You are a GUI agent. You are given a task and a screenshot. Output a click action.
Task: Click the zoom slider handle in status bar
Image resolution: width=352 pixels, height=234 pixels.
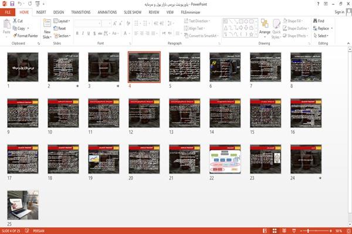click(308, 231)
